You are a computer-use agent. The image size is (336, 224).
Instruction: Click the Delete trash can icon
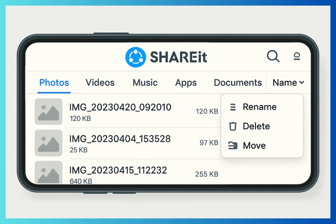pos(233,126)
